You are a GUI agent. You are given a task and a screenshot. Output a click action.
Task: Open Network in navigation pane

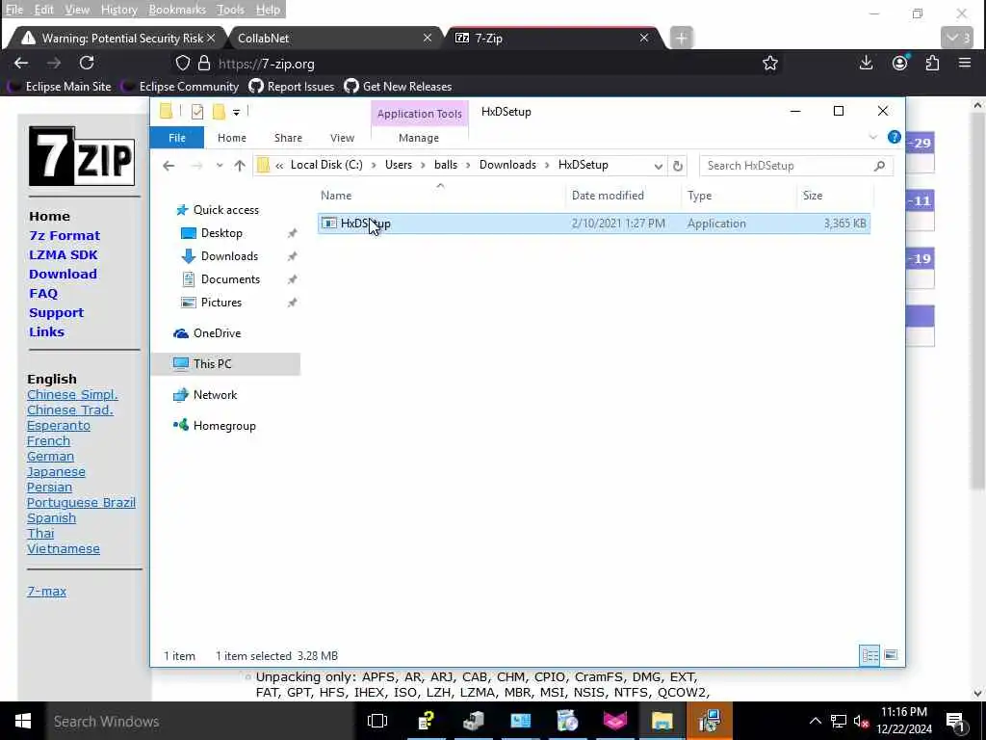(215, 394)
